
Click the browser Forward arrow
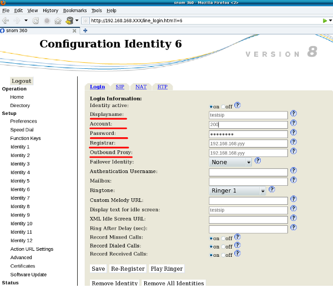17,21
